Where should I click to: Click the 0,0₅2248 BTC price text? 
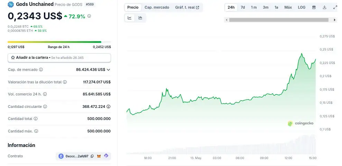tap(18, 27)
